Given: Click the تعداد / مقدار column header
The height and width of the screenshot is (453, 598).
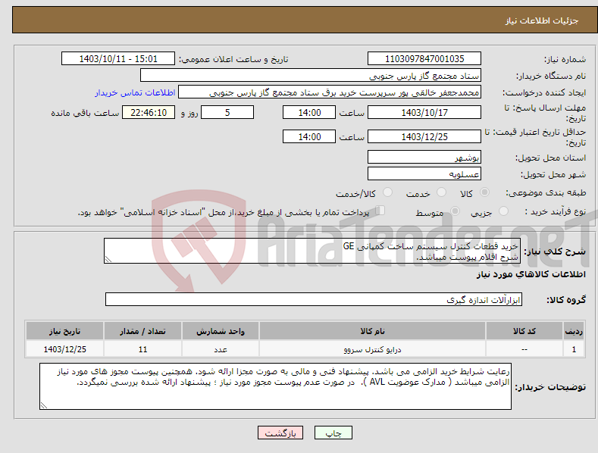Looking at the screenshot, I should pyautogui.click(x=142, y=331).
